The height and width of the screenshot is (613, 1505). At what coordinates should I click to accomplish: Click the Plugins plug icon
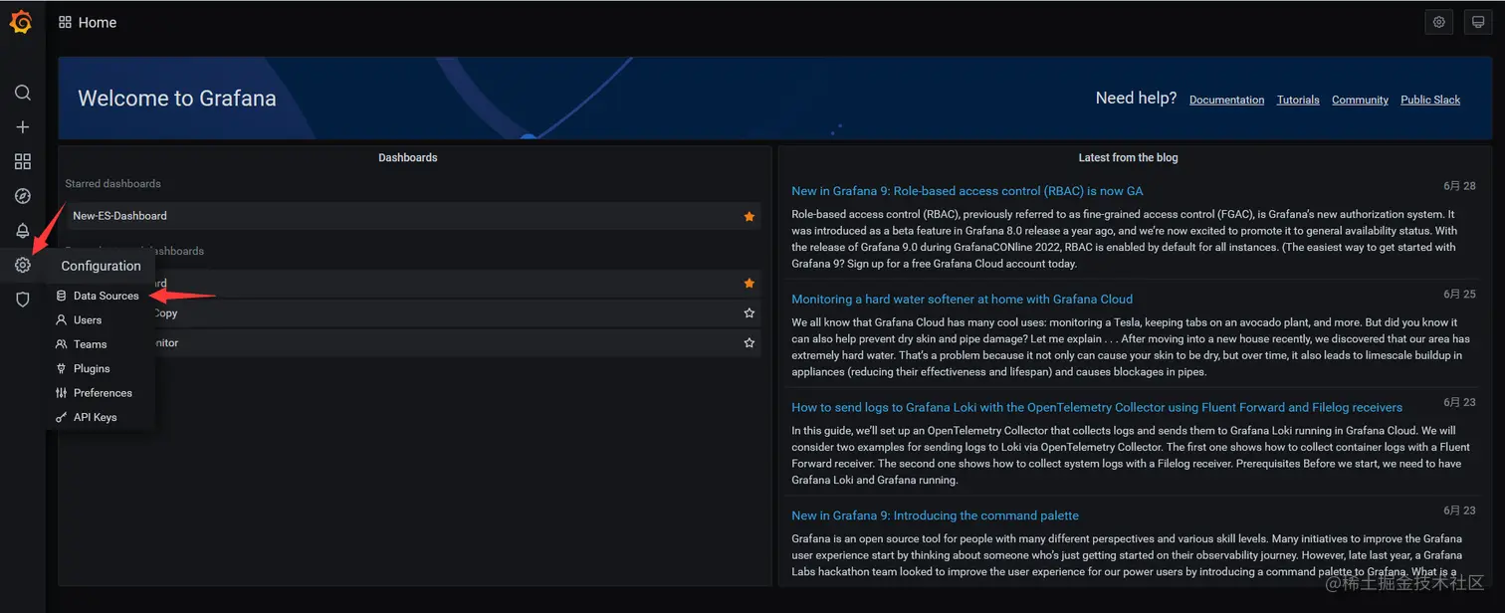coord(62,368)
